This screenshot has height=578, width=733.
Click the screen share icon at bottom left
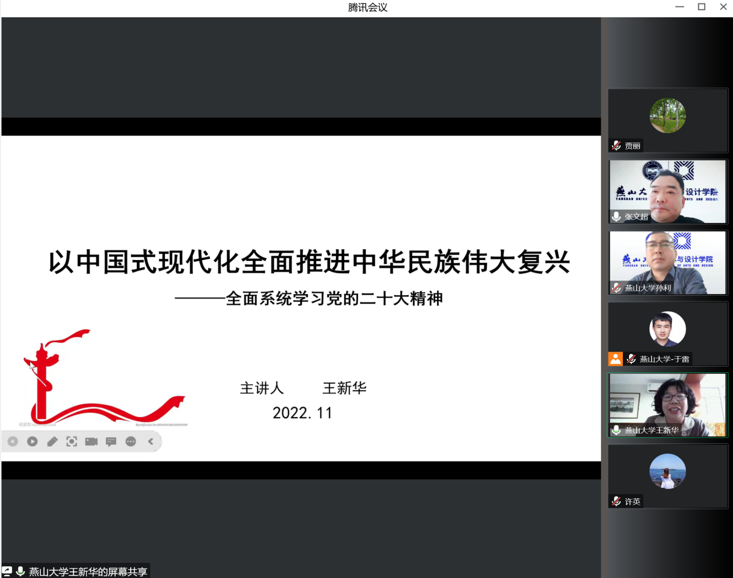(7, 571)
